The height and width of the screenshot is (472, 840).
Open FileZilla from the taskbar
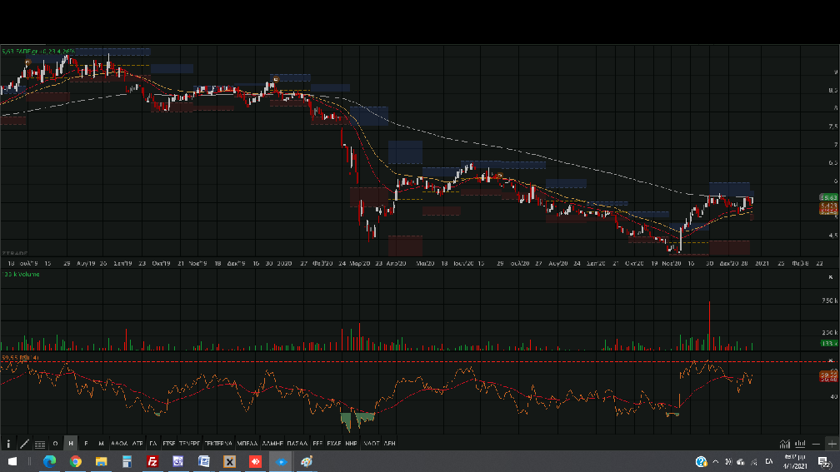152,461
